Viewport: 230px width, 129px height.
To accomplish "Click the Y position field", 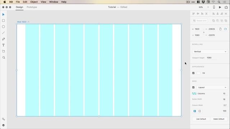I will pos(212,35).
